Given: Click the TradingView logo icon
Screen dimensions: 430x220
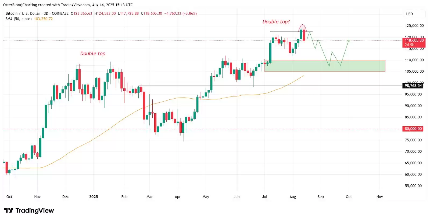Looking at the screenshot, I should coord(8,211).
